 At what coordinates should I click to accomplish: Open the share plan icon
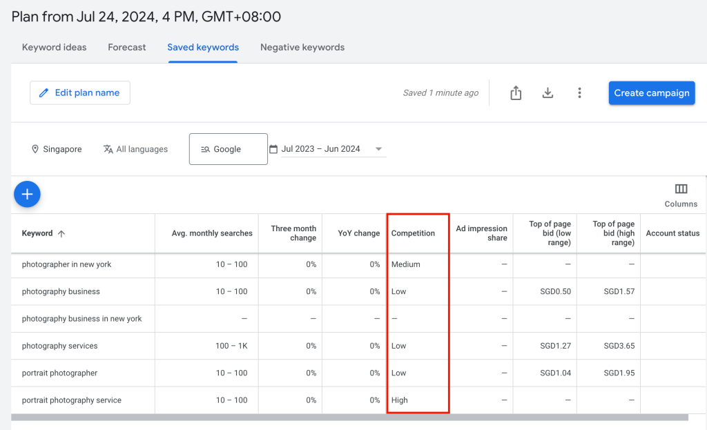pos(516,92)
